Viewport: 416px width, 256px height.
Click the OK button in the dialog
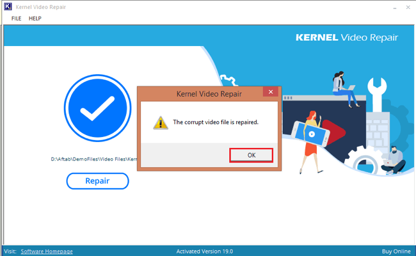tap(251, 155)
